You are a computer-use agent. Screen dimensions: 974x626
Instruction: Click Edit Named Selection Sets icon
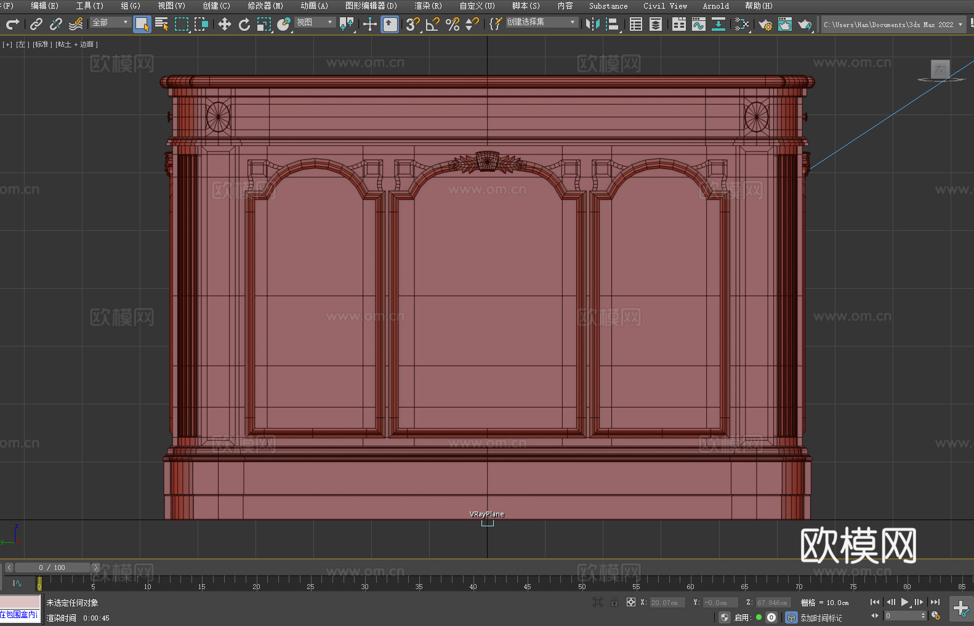point(495,24)
